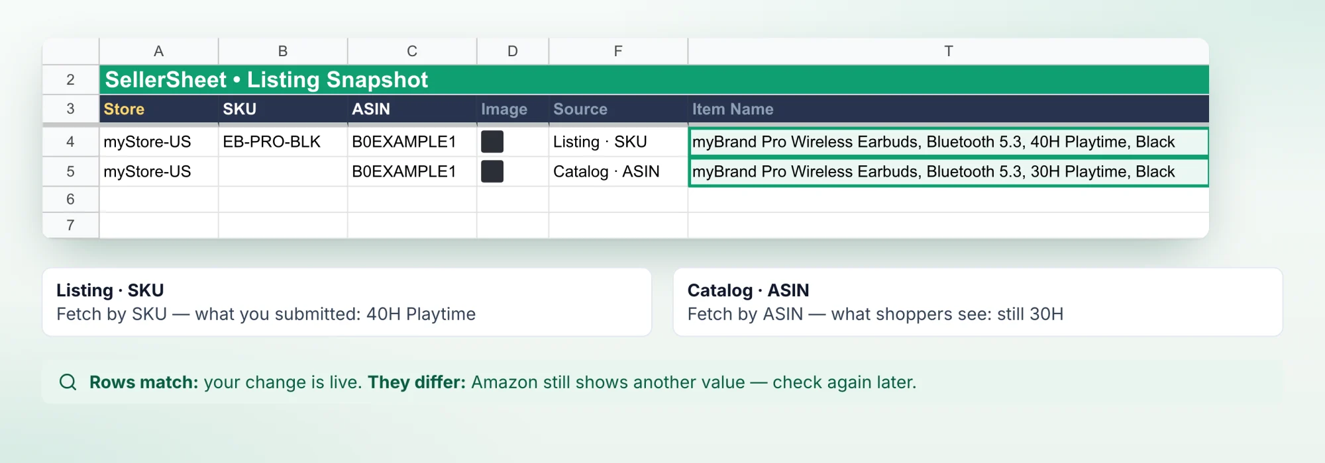Viewport: 1325px width, 463px height.
Task: Select the 'Catalog · ASIN' source cell
Action: pos(618,171)
